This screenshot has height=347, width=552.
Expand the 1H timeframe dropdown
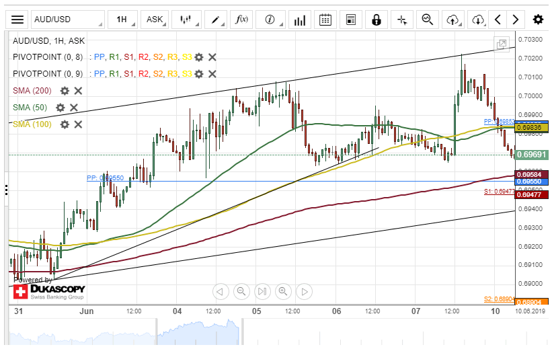125,20
